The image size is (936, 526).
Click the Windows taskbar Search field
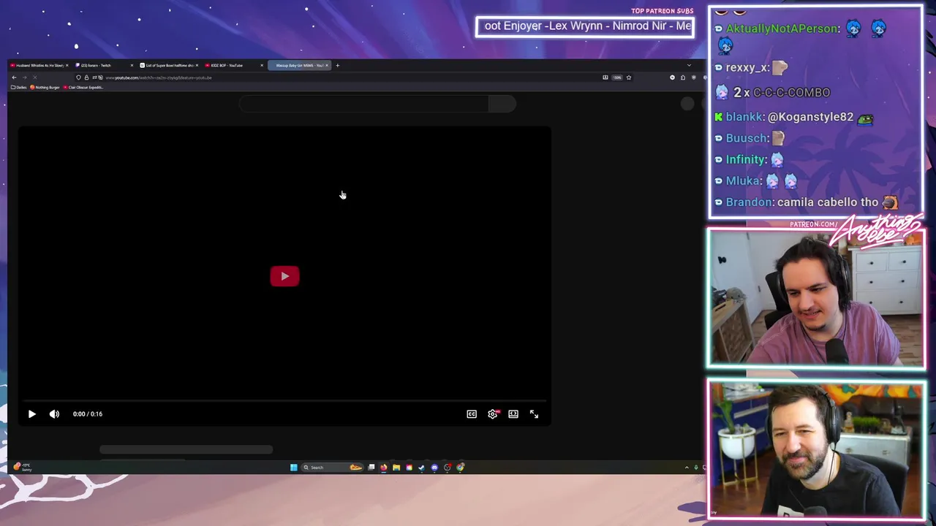click(x=332, y=468)
